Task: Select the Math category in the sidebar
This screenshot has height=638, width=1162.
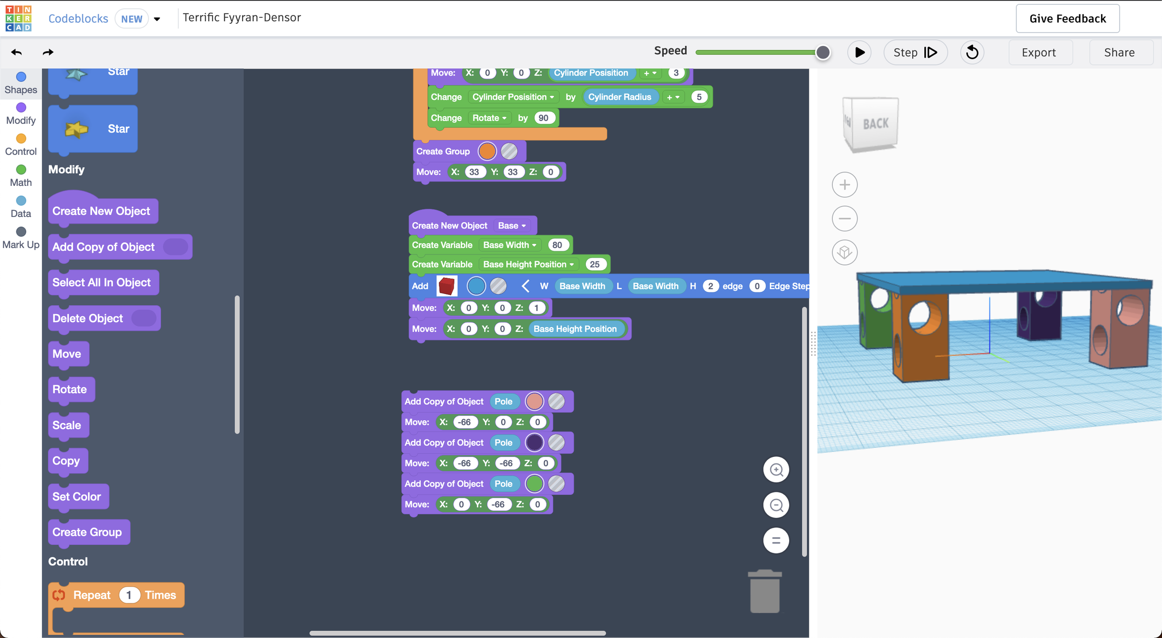Action: pos(21,175)
